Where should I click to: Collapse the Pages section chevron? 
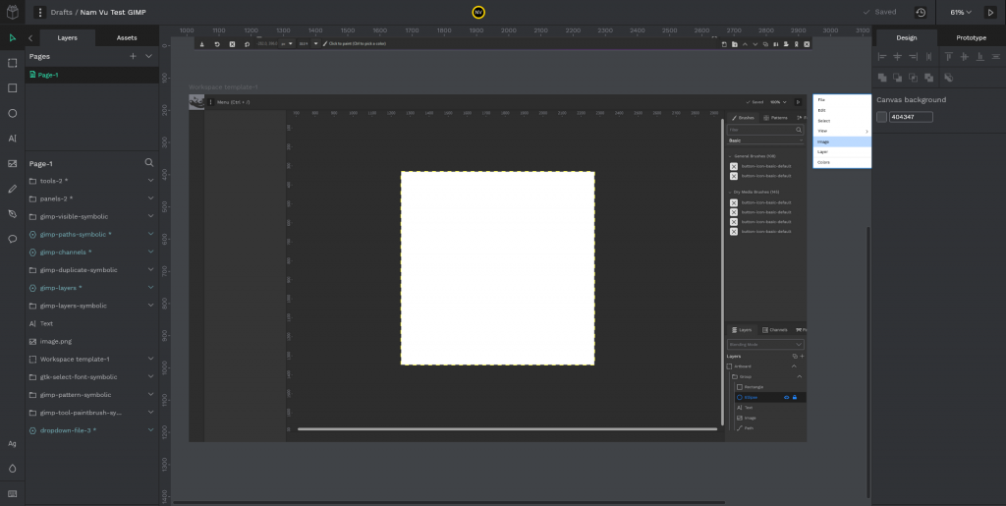pyautogui.click(x=149, y=56)
